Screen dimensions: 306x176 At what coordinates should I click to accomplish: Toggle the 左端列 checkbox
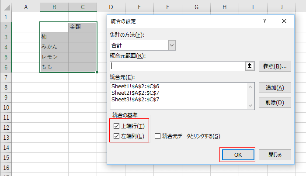coord(116,136)
